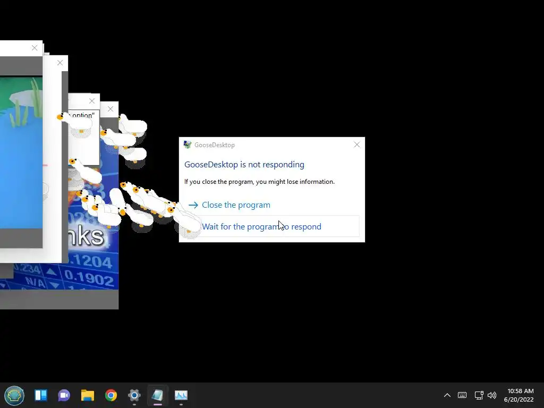This screenshot has height=408, width=544.
Task: Launch Google Chrome from the taskbar
Action: click(x=111, y=395)
